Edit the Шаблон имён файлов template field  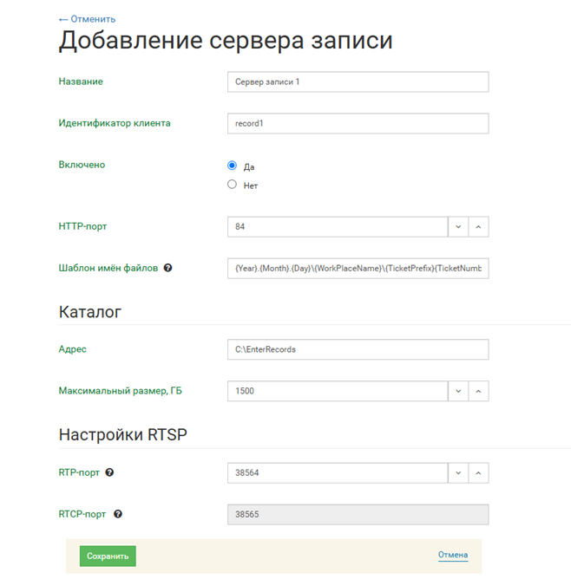[358, 269]
